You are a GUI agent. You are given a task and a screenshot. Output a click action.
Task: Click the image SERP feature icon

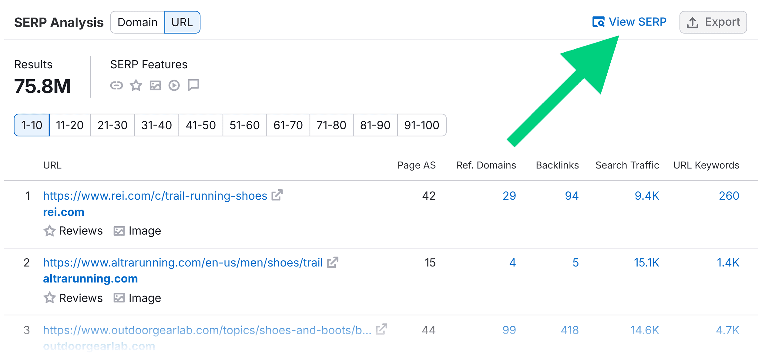pyautogui.click(x=155, y=86)
